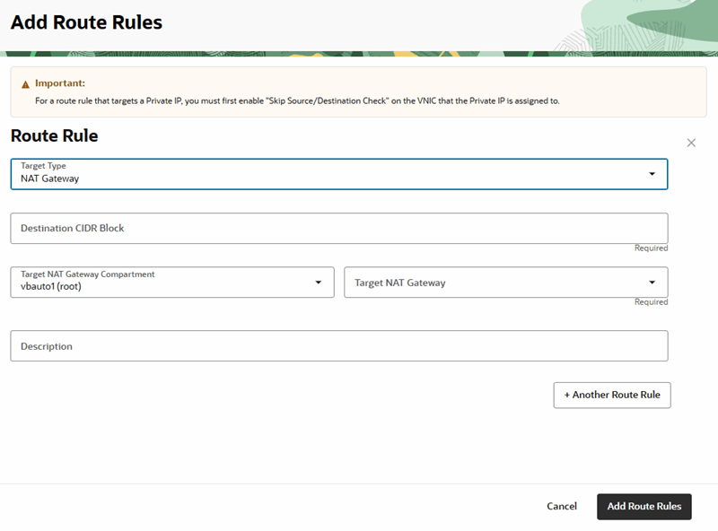
Task: Click the Required label under Destination CIDR Block
Action: coord(652,248)
